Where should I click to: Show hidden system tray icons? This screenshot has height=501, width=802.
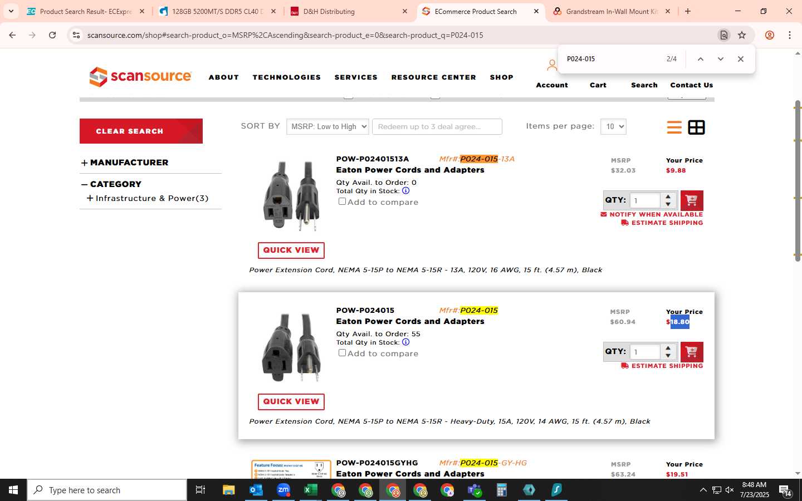point(703,490)
